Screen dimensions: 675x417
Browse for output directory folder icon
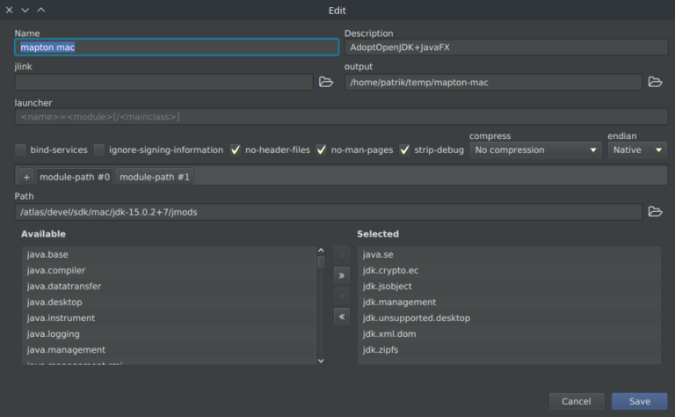(655, 82)
